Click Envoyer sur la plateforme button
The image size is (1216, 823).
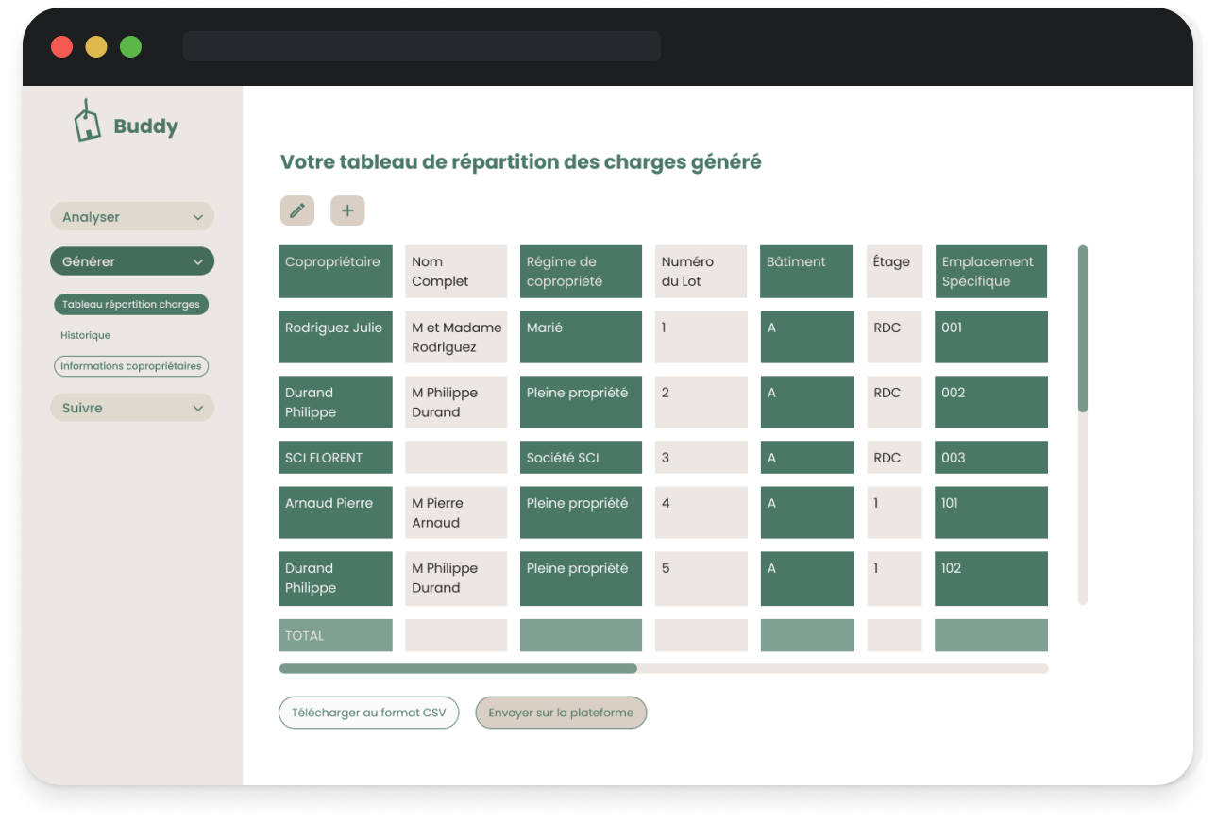(x=561, y=713)
